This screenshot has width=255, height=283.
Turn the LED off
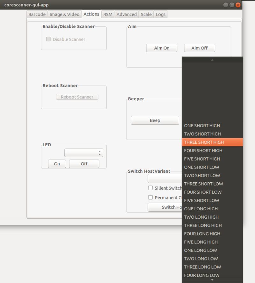pyautogui.click(x=84, y=164)
